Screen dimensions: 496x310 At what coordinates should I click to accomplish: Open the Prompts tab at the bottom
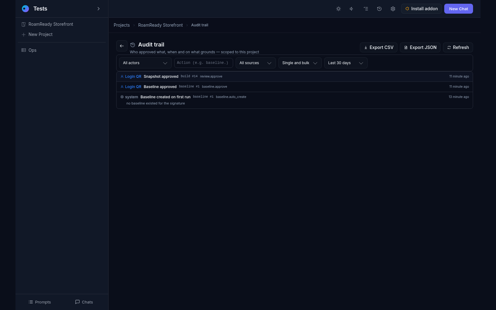[39, 302]
